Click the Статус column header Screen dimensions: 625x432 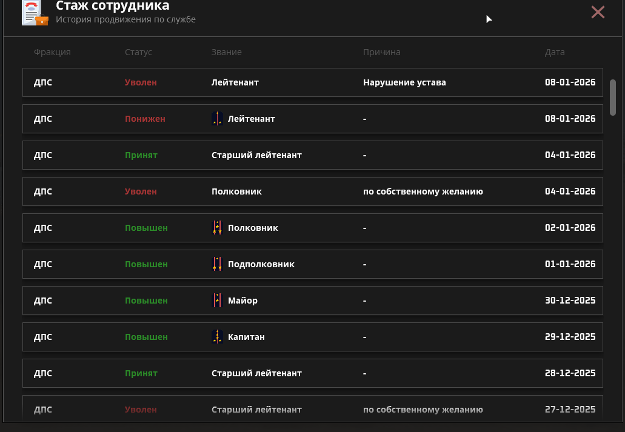[x=138, y=52]
